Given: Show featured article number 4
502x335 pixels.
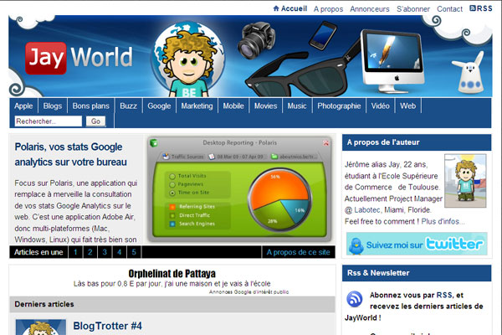Looking at the screenshot, I should click(x=120, y=252).
